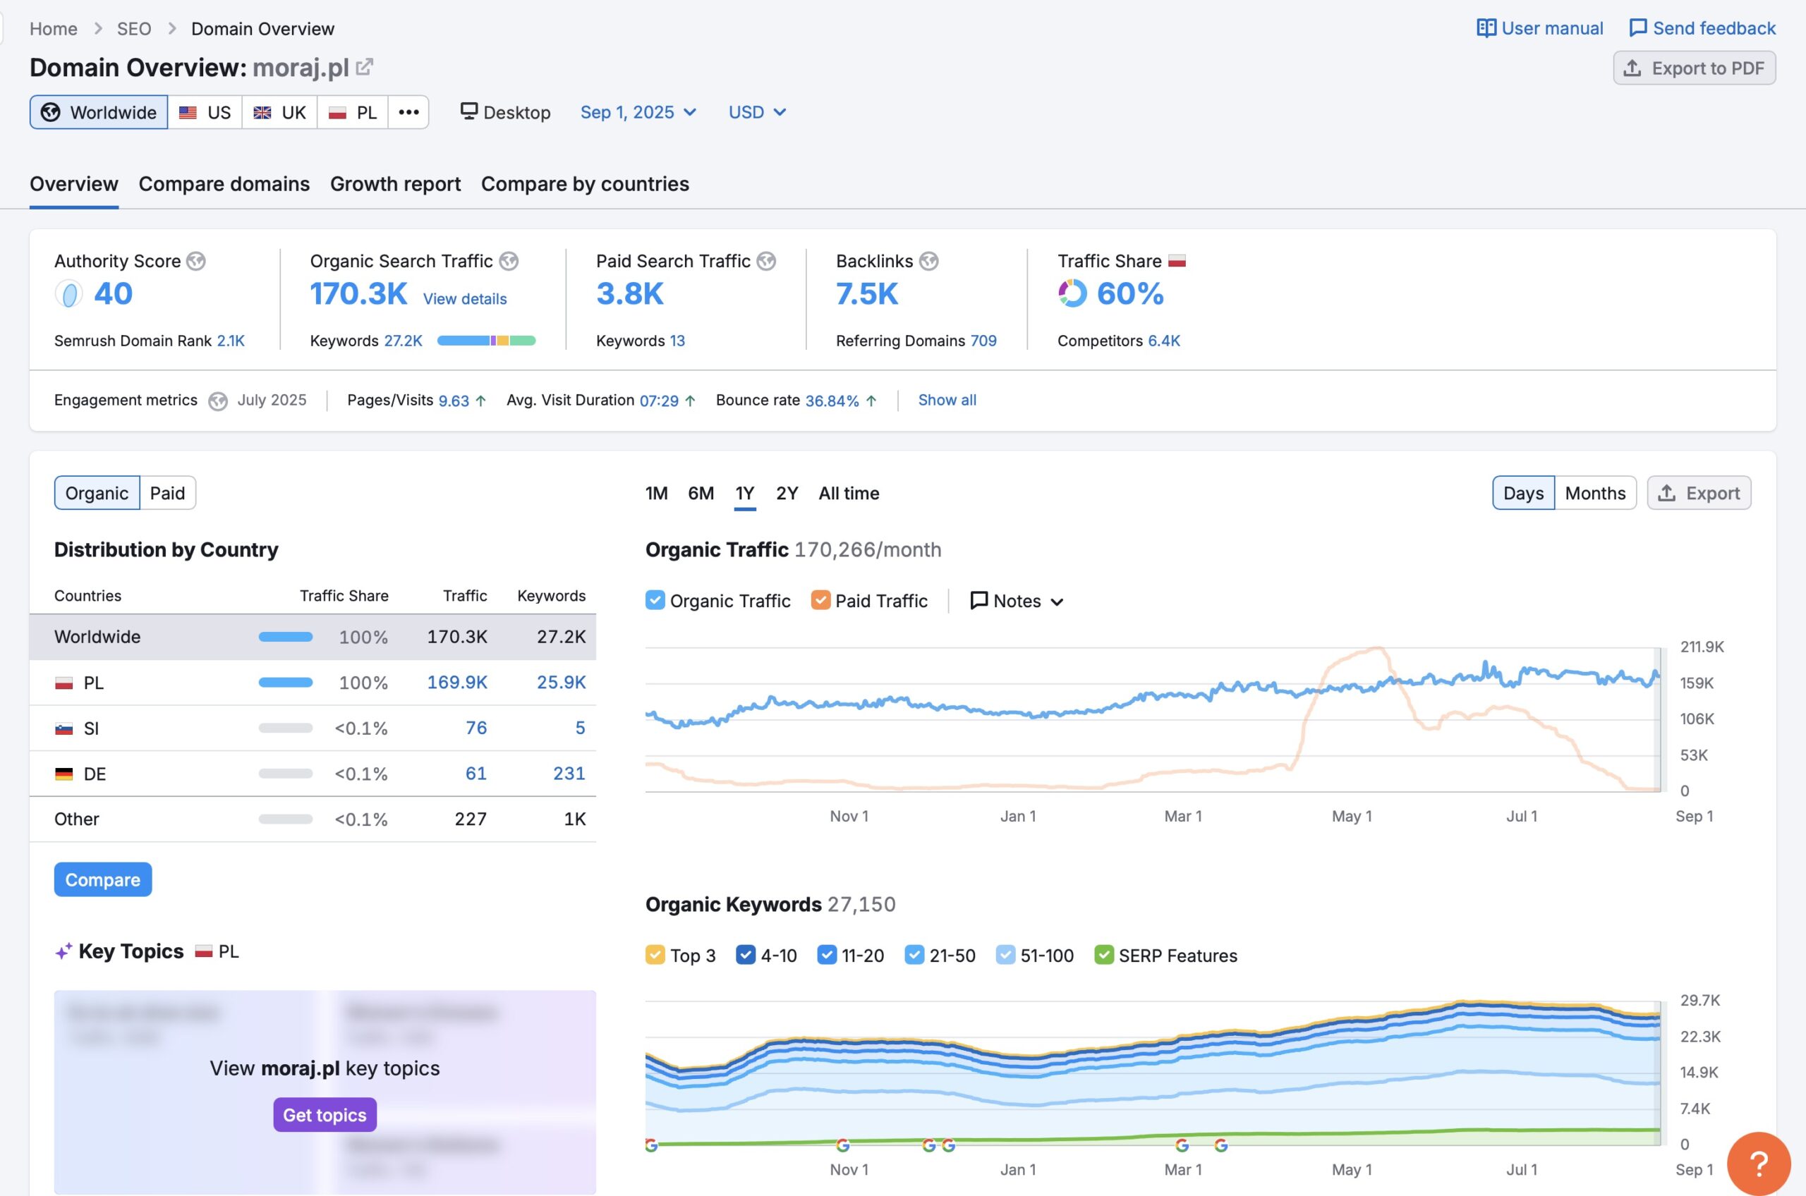This screenshot has height=1196, width=1806.
Task: Click the blue Compare button
Action: pos(103,879)
